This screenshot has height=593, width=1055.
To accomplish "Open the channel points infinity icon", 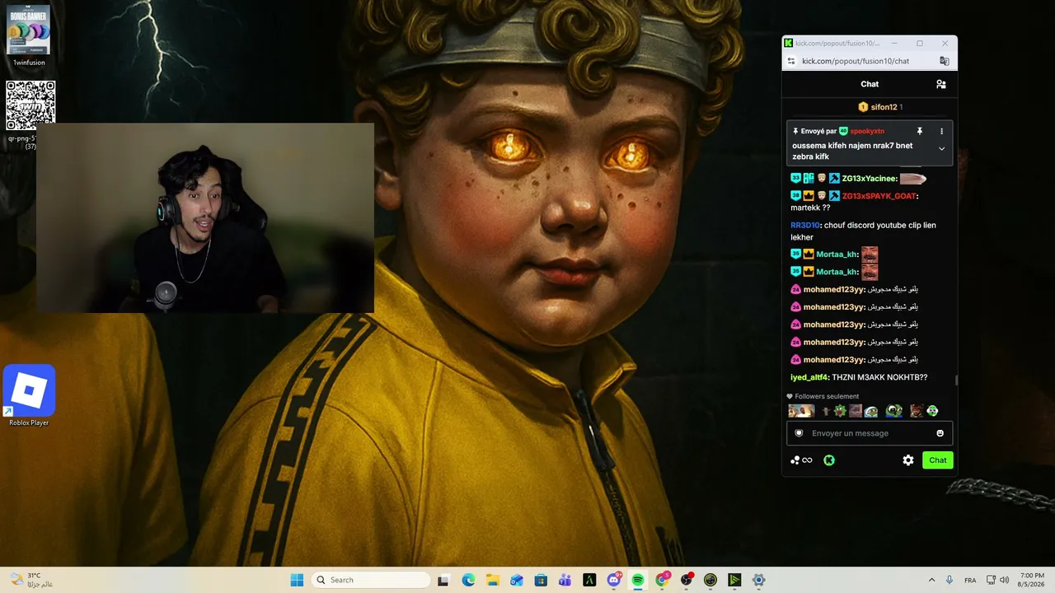I will coord(802,460).
